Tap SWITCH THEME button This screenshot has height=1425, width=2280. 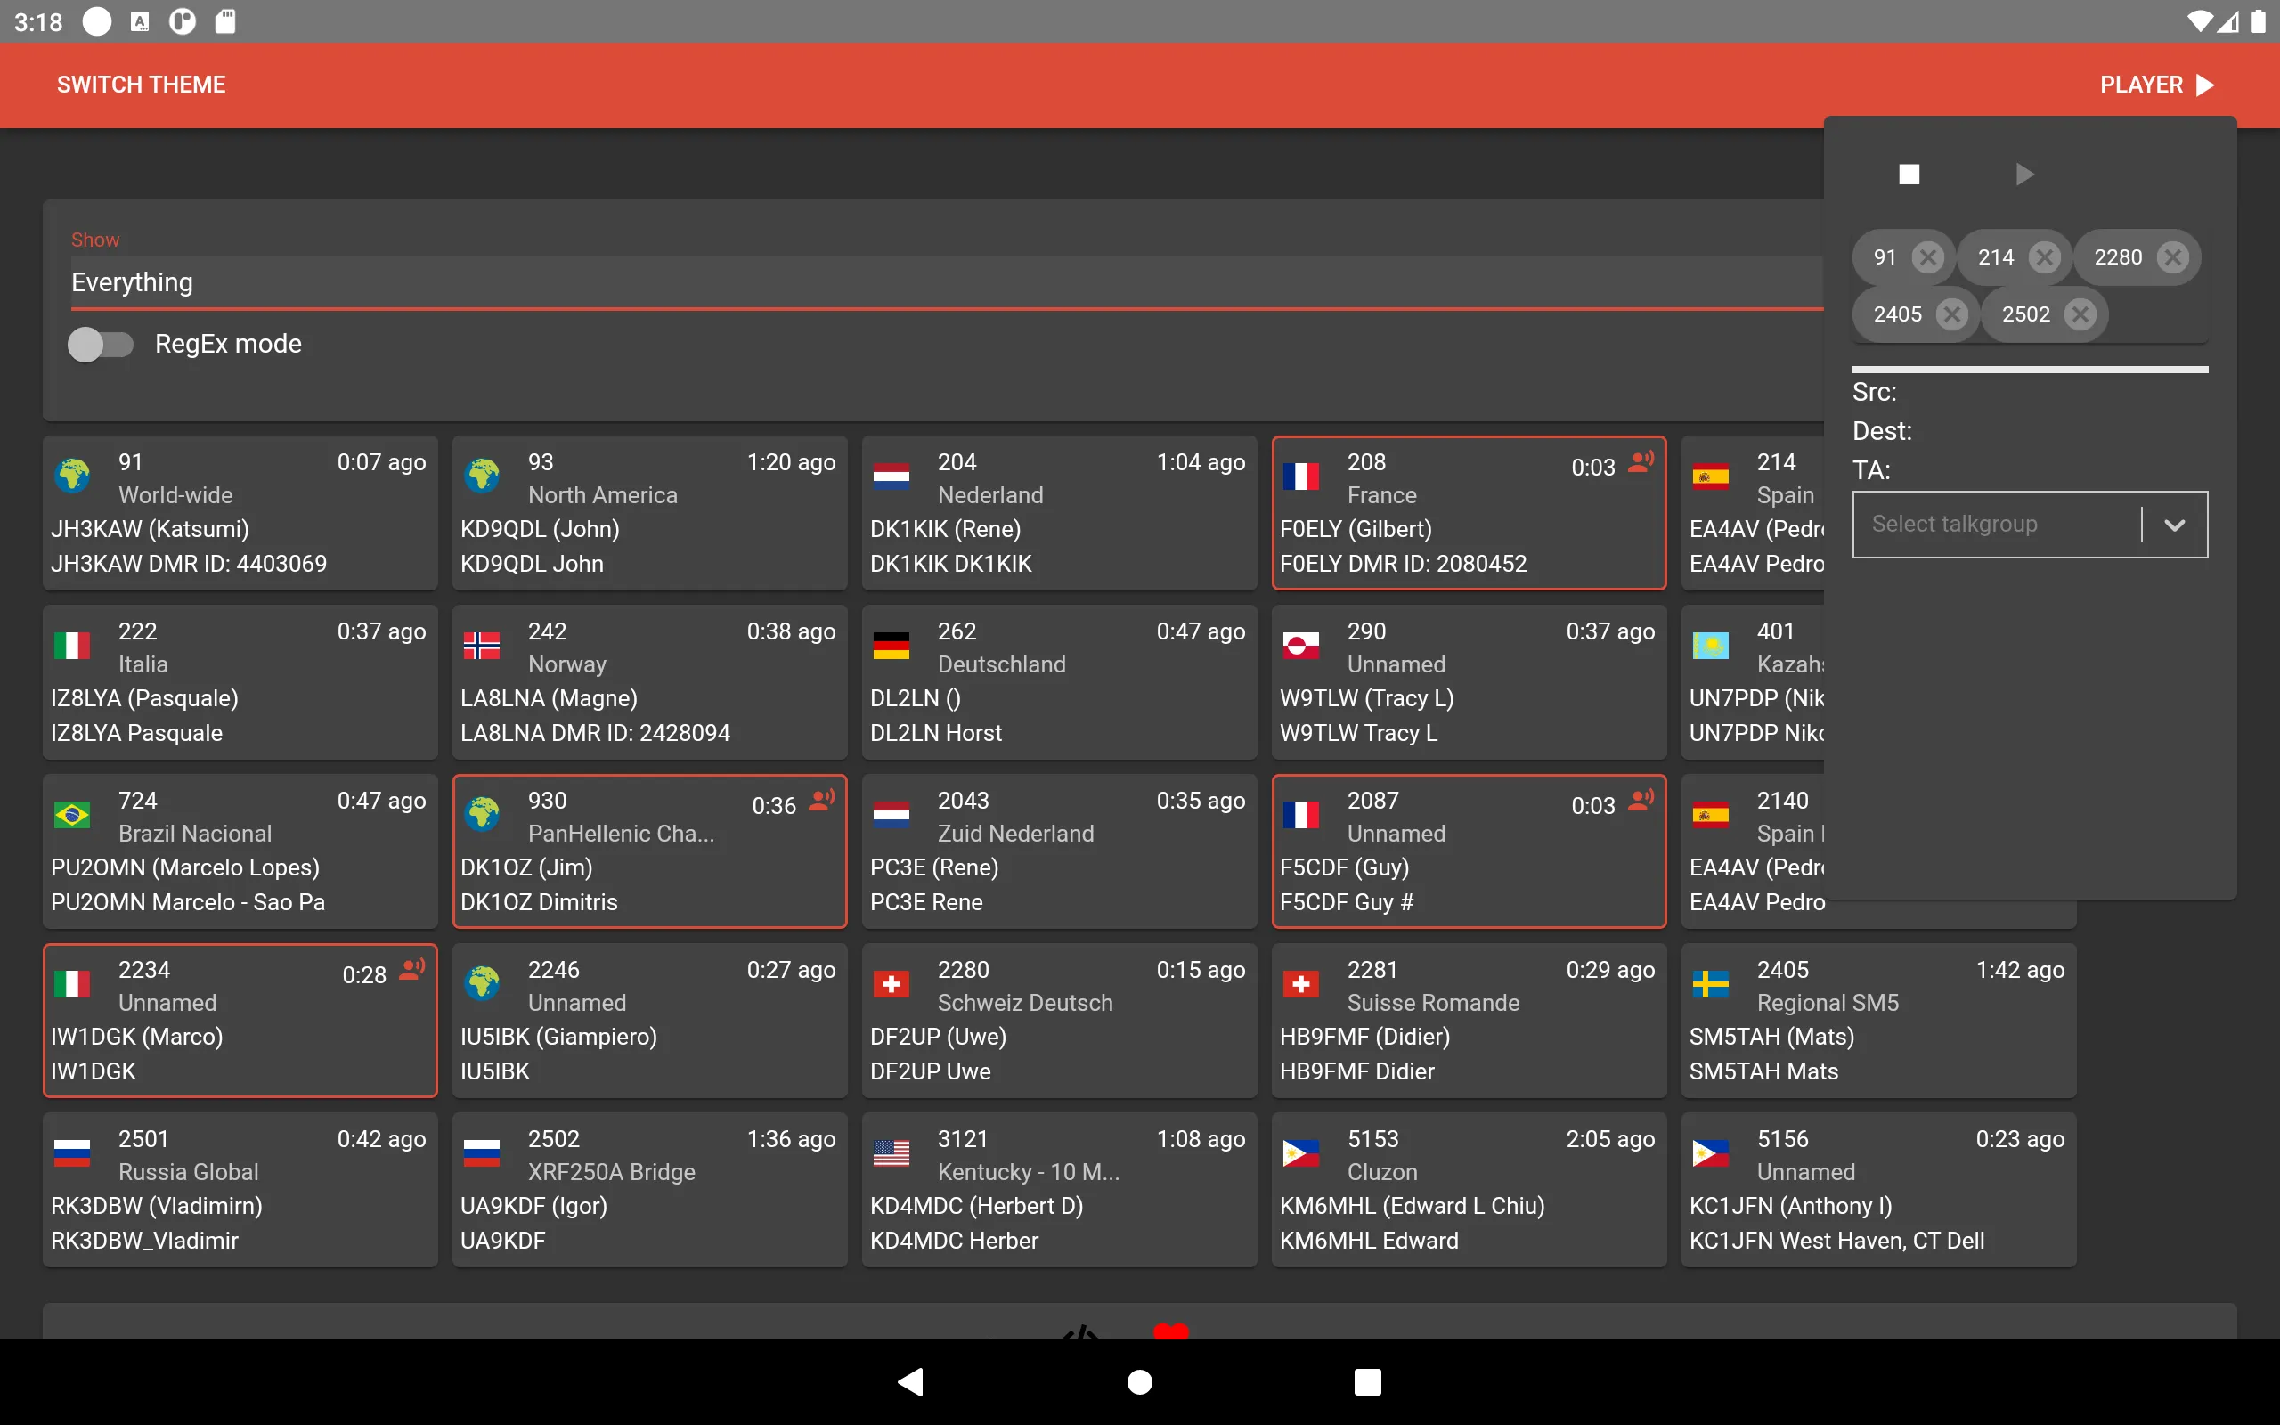tap(142, 85)
